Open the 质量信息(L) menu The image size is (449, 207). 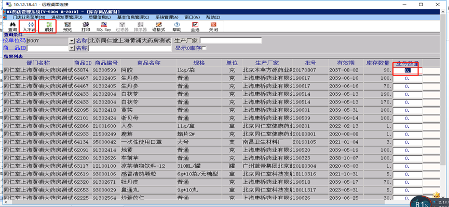(100, 18)
